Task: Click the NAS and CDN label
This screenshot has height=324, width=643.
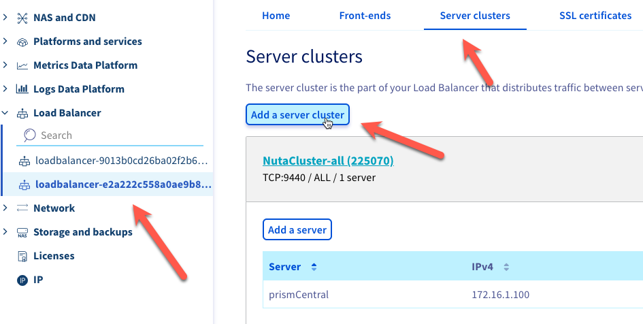Action: click(x=65, y=18)
